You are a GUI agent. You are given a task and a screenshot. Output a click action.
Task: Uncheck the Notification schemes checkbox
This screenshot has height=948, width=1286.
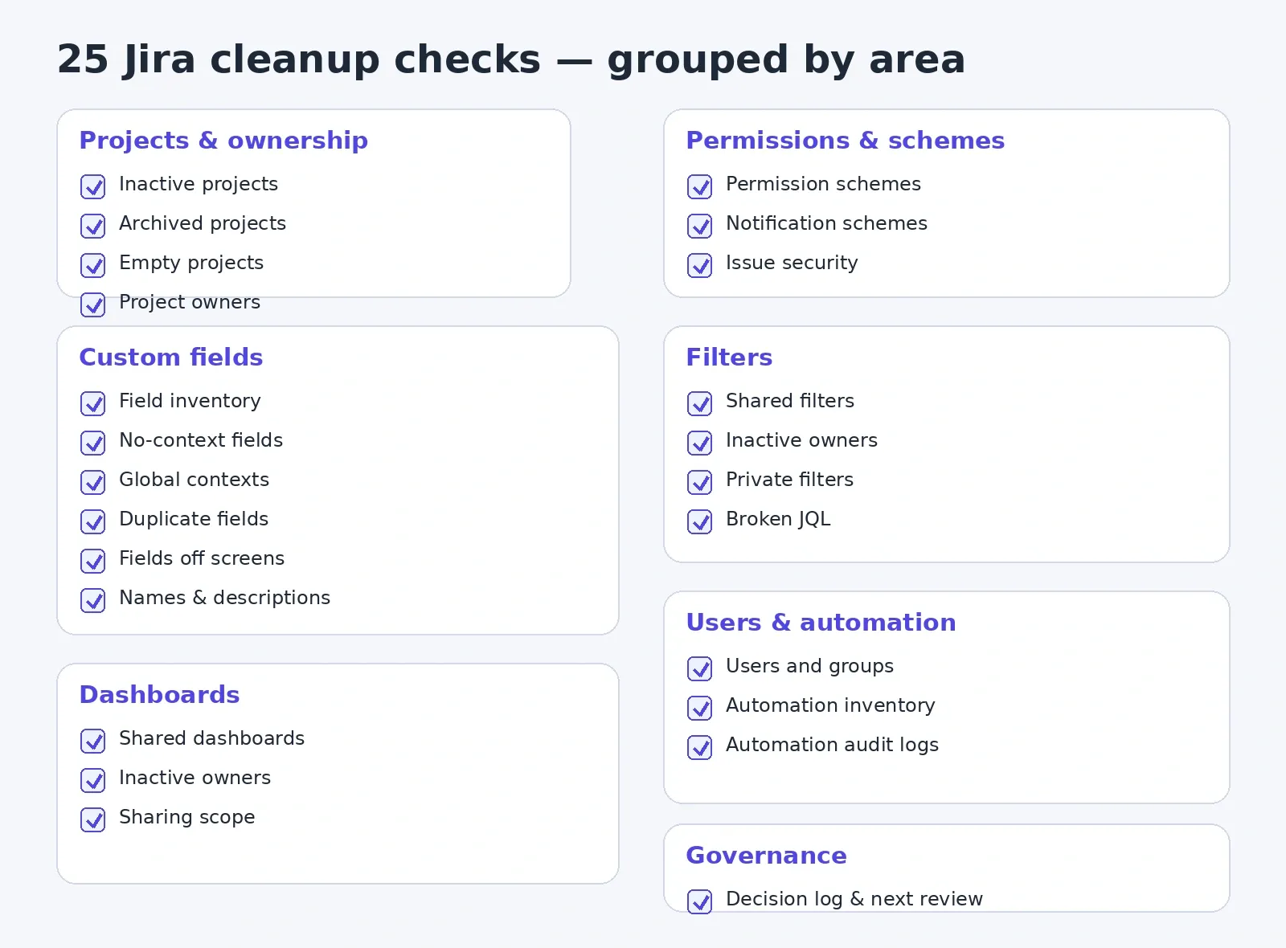pos(700,226)
